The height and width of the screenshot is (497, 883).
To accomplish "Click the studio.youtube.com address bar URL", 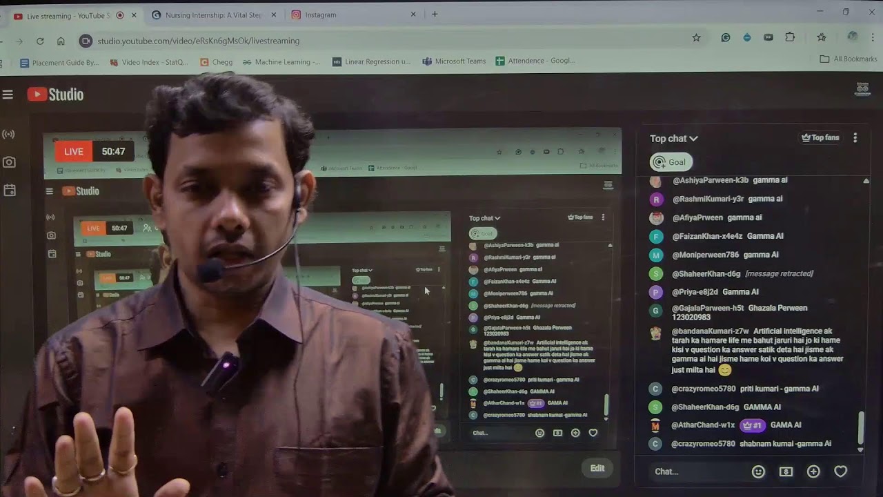I will (199, 41).
